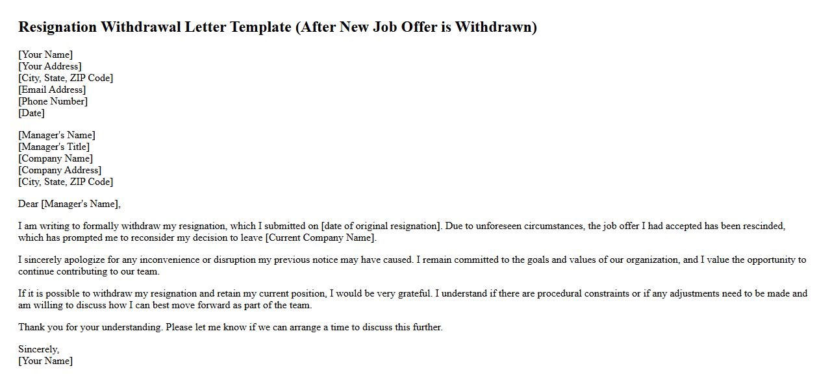Select the [Phone Number] placeholder

(53, 101)
